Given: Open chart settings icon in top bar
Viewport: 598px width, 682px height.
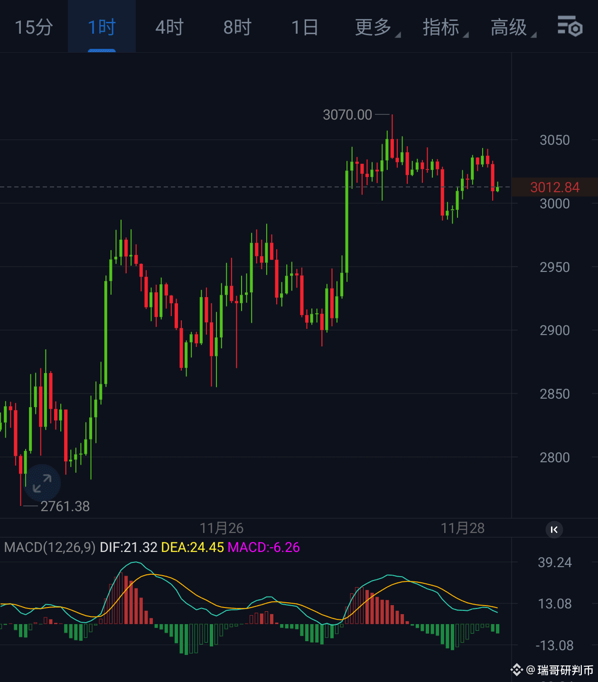Looking at the screenshot, I should coord(570,27).
